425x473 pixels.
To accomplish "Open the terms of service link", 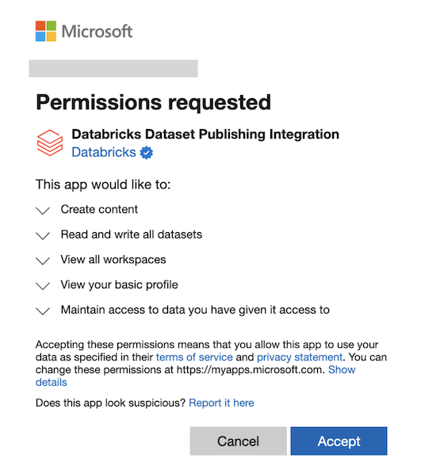I will pos(194,357).
